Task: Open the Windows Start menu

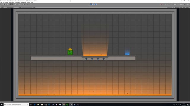Action: coord(2,105)
